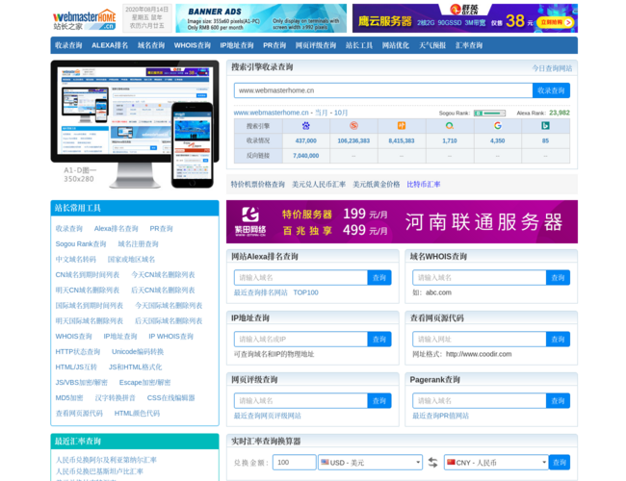Open Unicode编码转换 tool link

[138, 352]
